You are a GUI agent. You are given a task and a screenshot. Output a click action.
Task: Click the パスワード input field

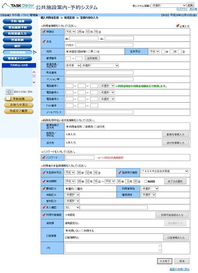(80, 158)
